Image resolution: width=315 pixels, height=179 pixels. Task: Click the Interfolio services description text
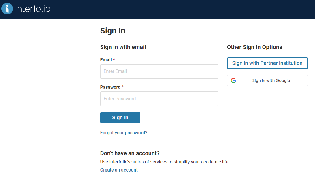[165, 162]
